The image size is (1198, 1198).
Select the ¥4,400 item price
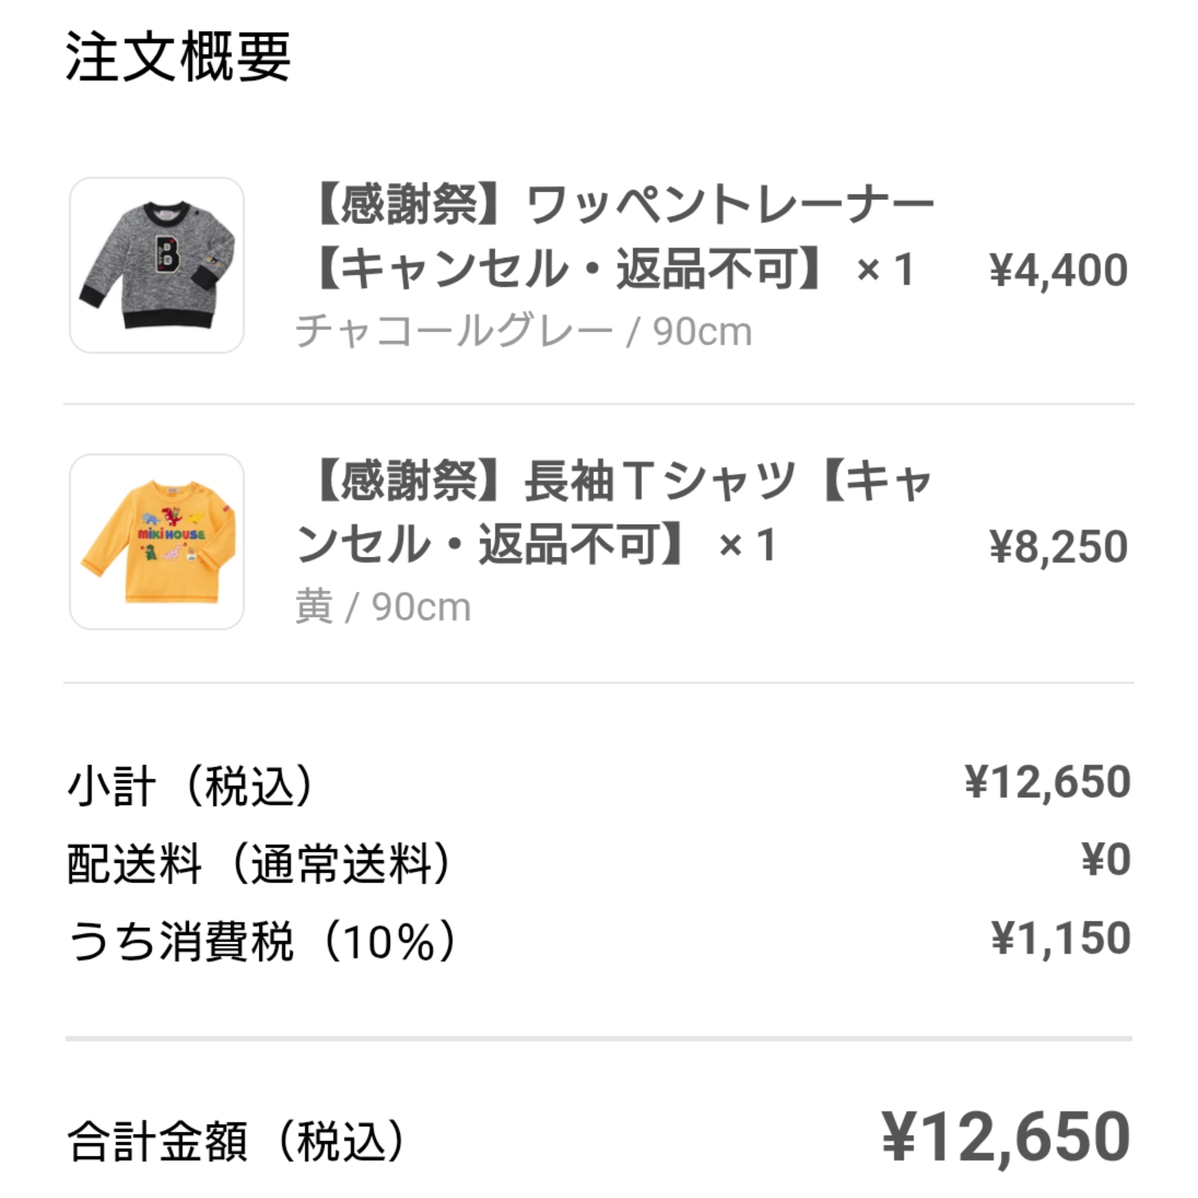pos(1058,270)
